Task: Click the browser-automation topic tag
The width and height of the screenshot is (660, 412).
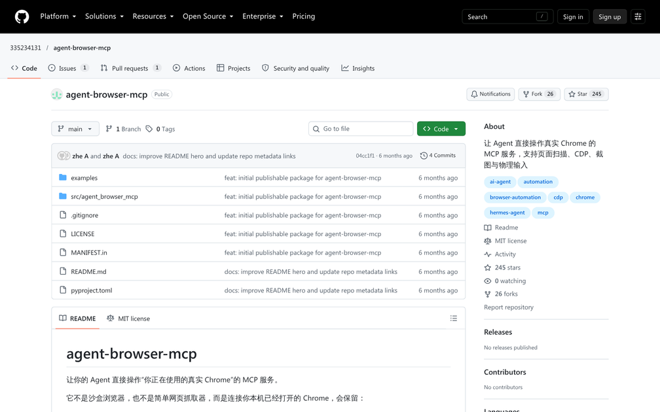Action: coord(515,197)
